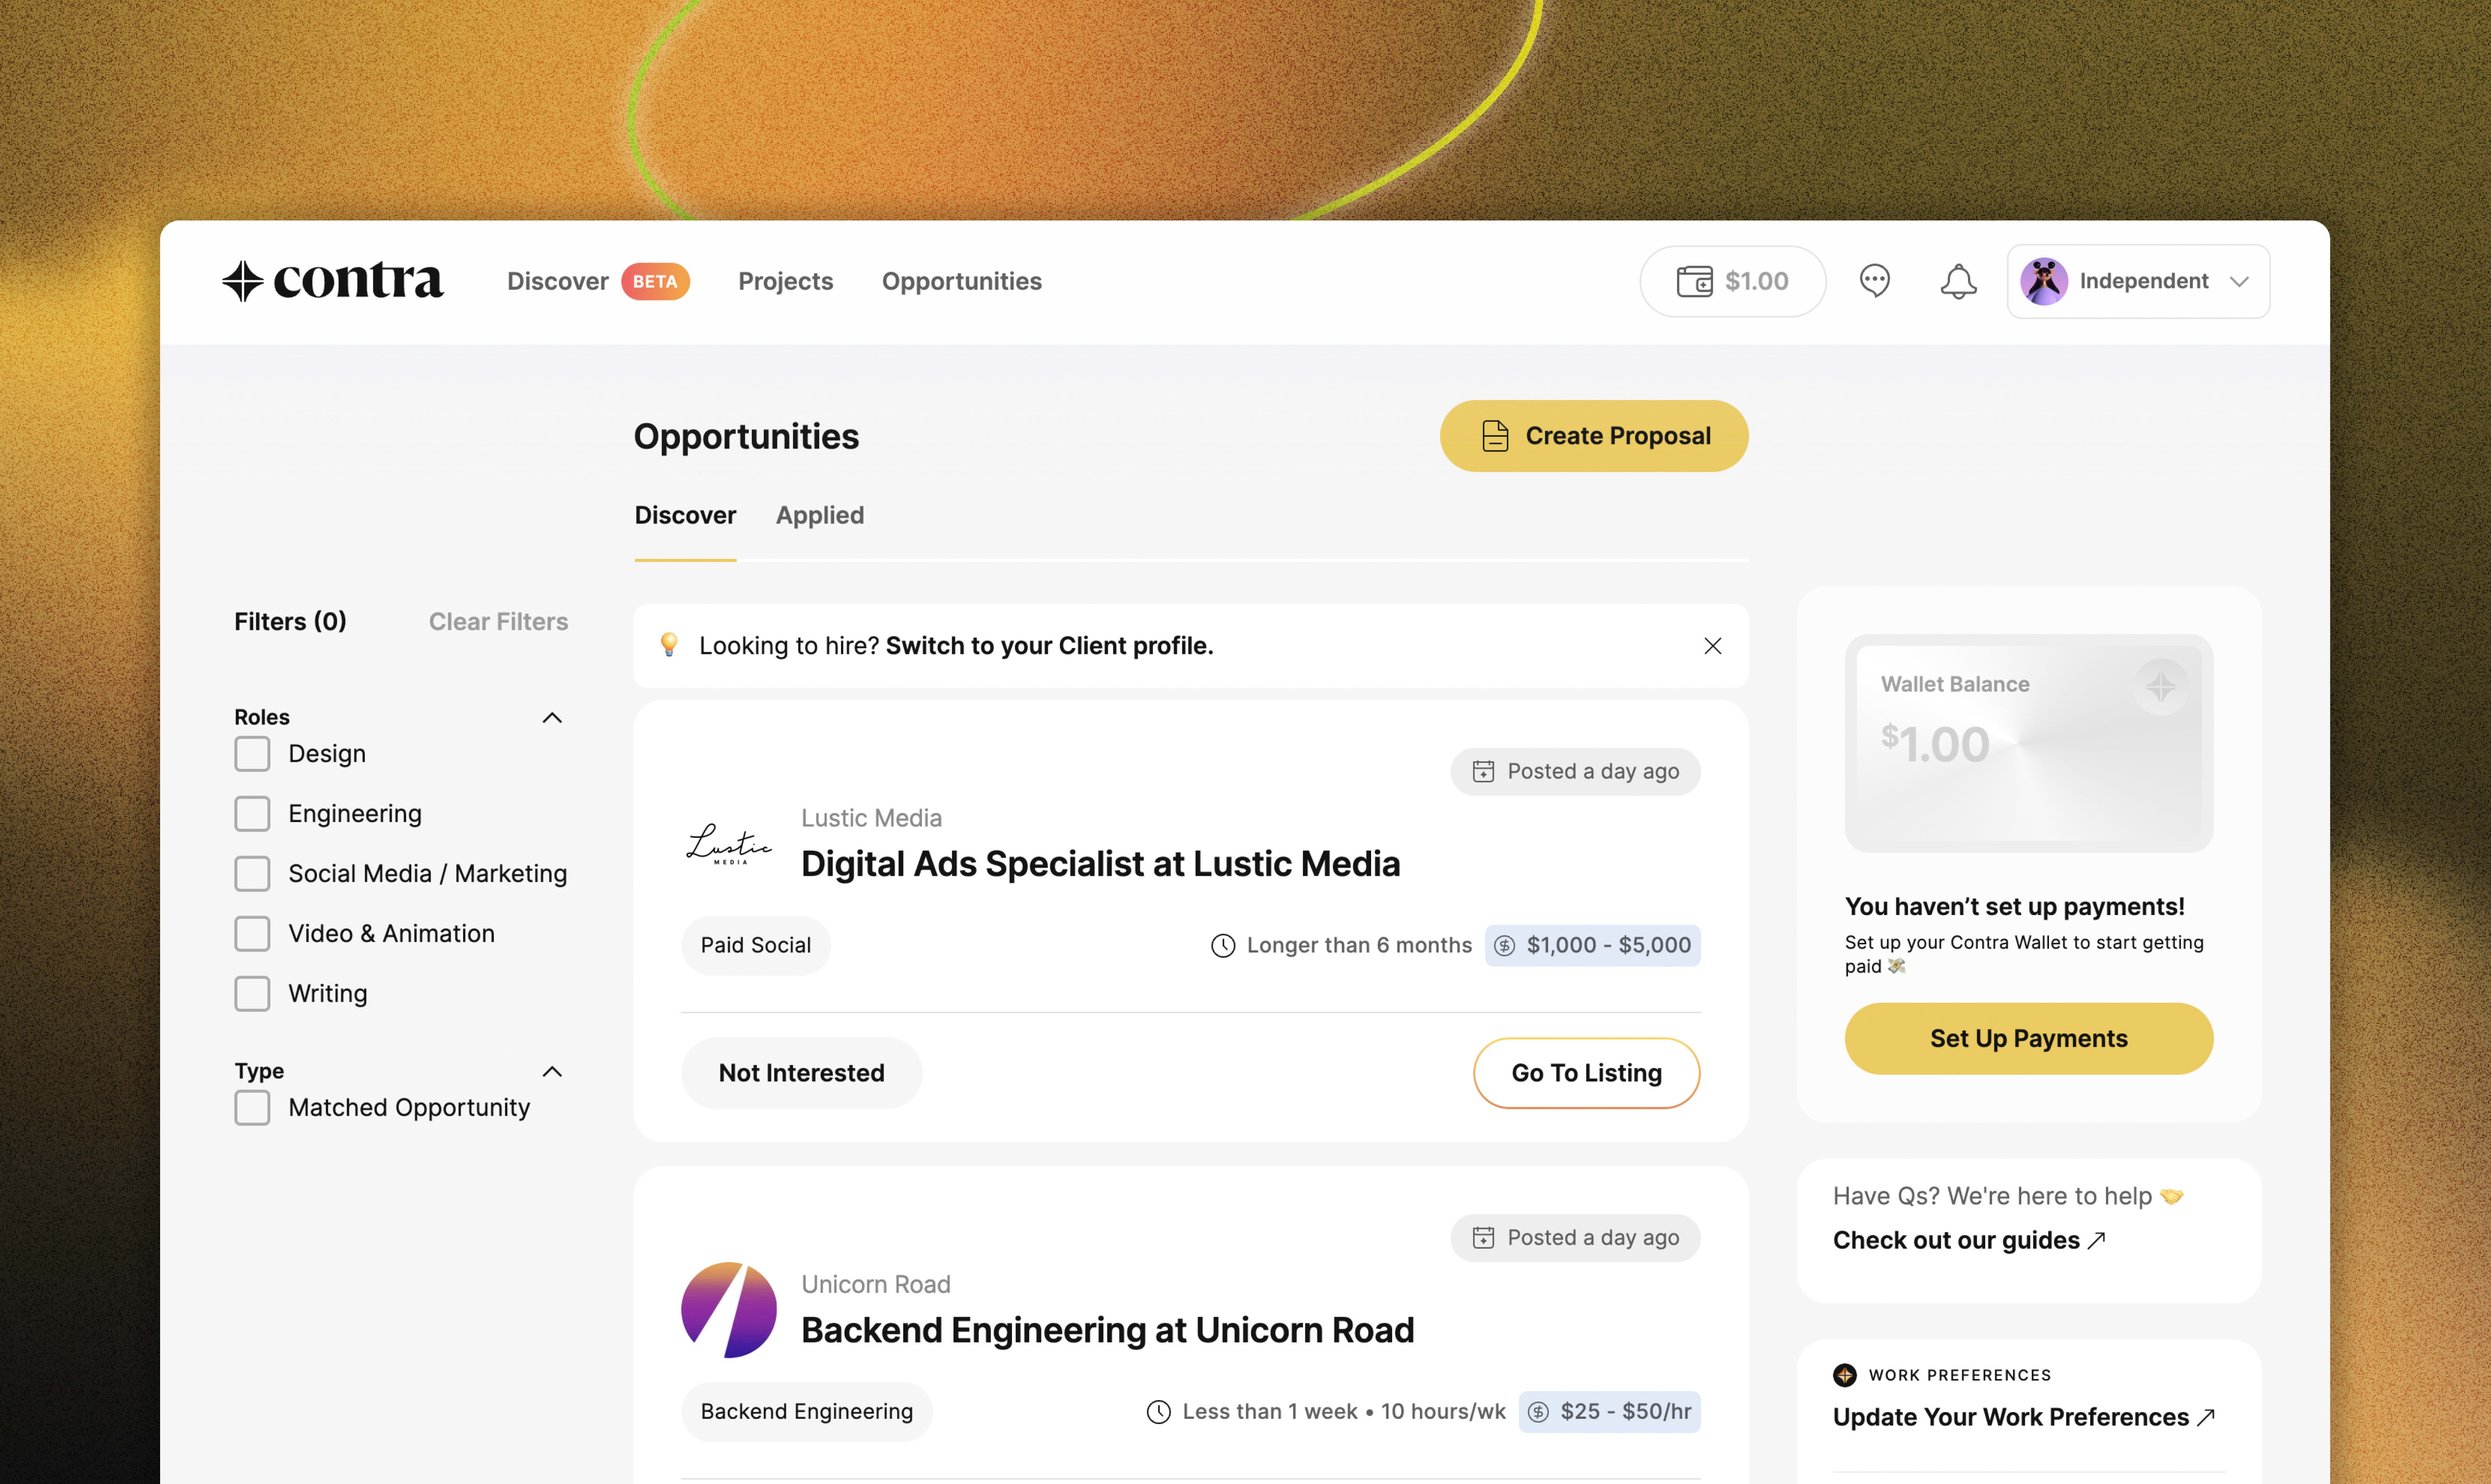Viewport: 2491px width, 1484px height.
Task: Click the wallet icon in the balance button
Action: pyautogui.click(x=1694, y=281)
